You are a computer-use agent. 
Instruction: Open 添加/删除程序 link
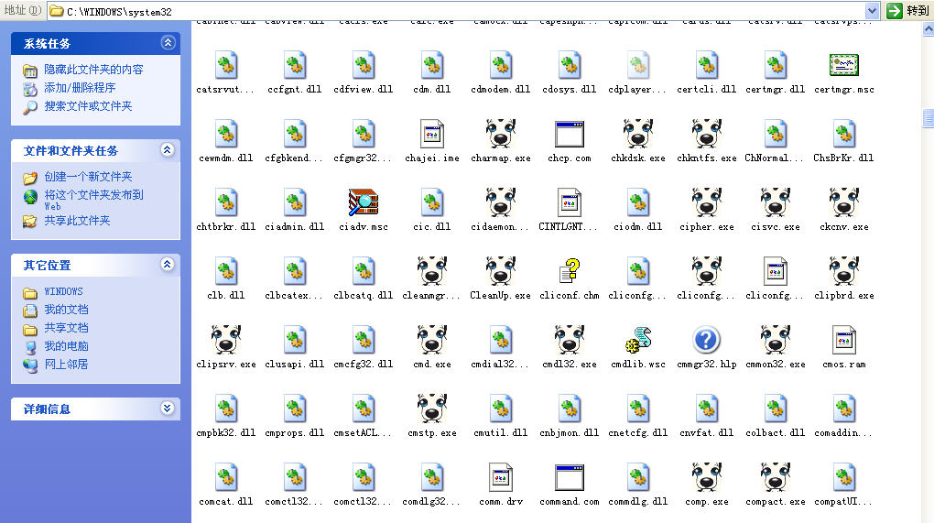click(80, 88)
